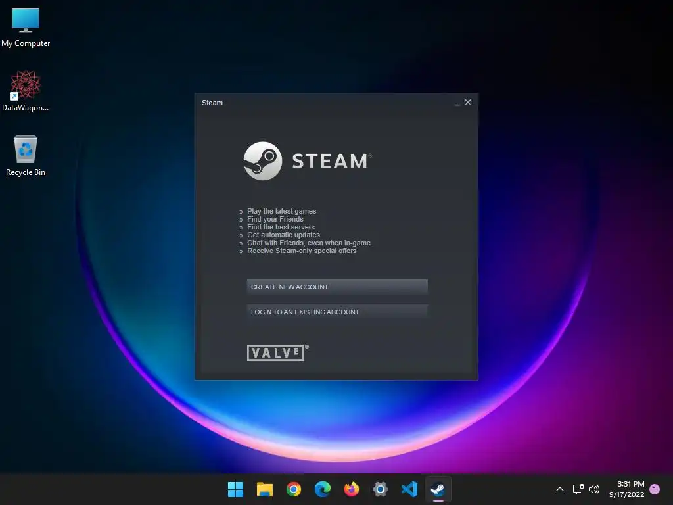Close the Steam dialog window
Image resolution: width=673 pixels, height=505 pixels.
coord(468,102)
